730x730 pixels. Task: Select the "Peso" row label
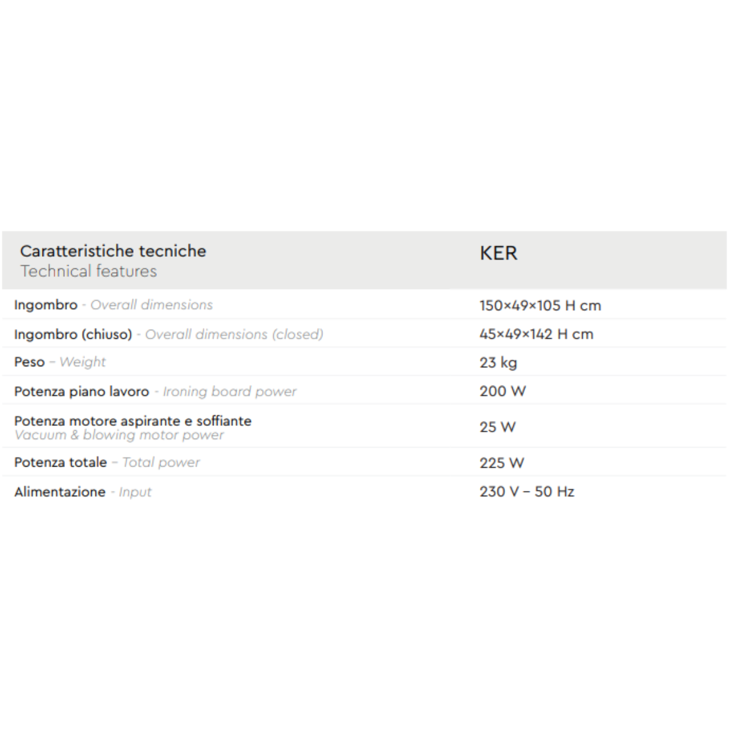pyautogui.click(x=30, y=362)
